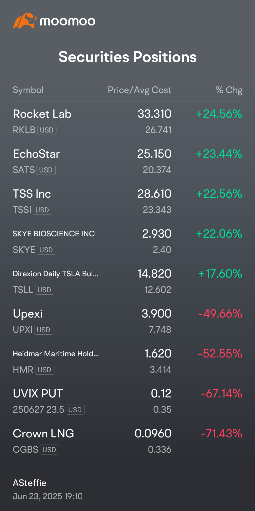Screen dimensions: 255x511
Task: Tap the SKYE BIOSCIENCE INC name
Action: [54, 234]
